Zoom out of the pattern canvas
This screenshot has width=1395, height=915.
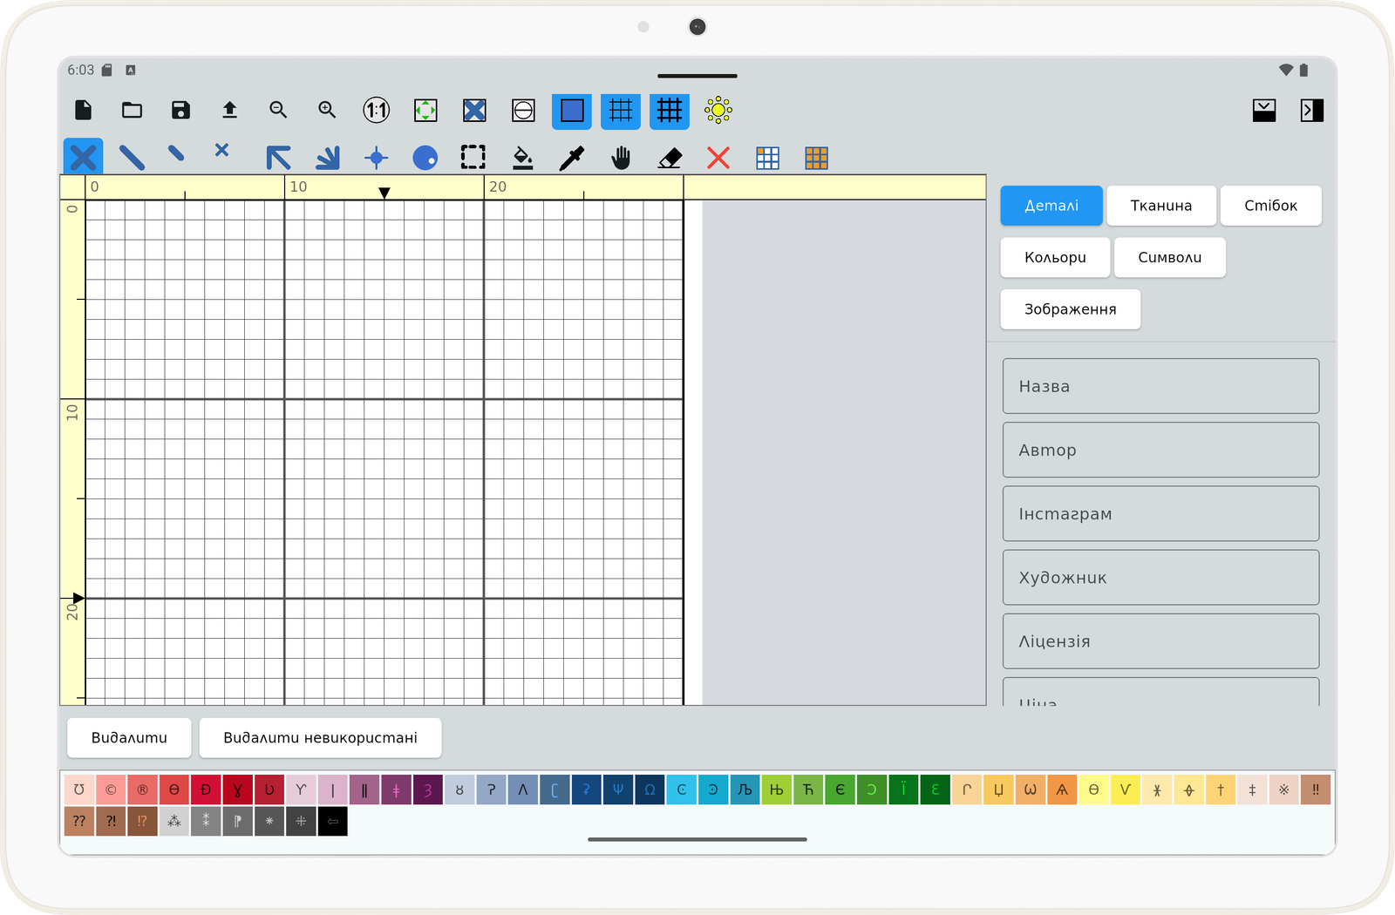pyautogui.click(x=278, y=110)
